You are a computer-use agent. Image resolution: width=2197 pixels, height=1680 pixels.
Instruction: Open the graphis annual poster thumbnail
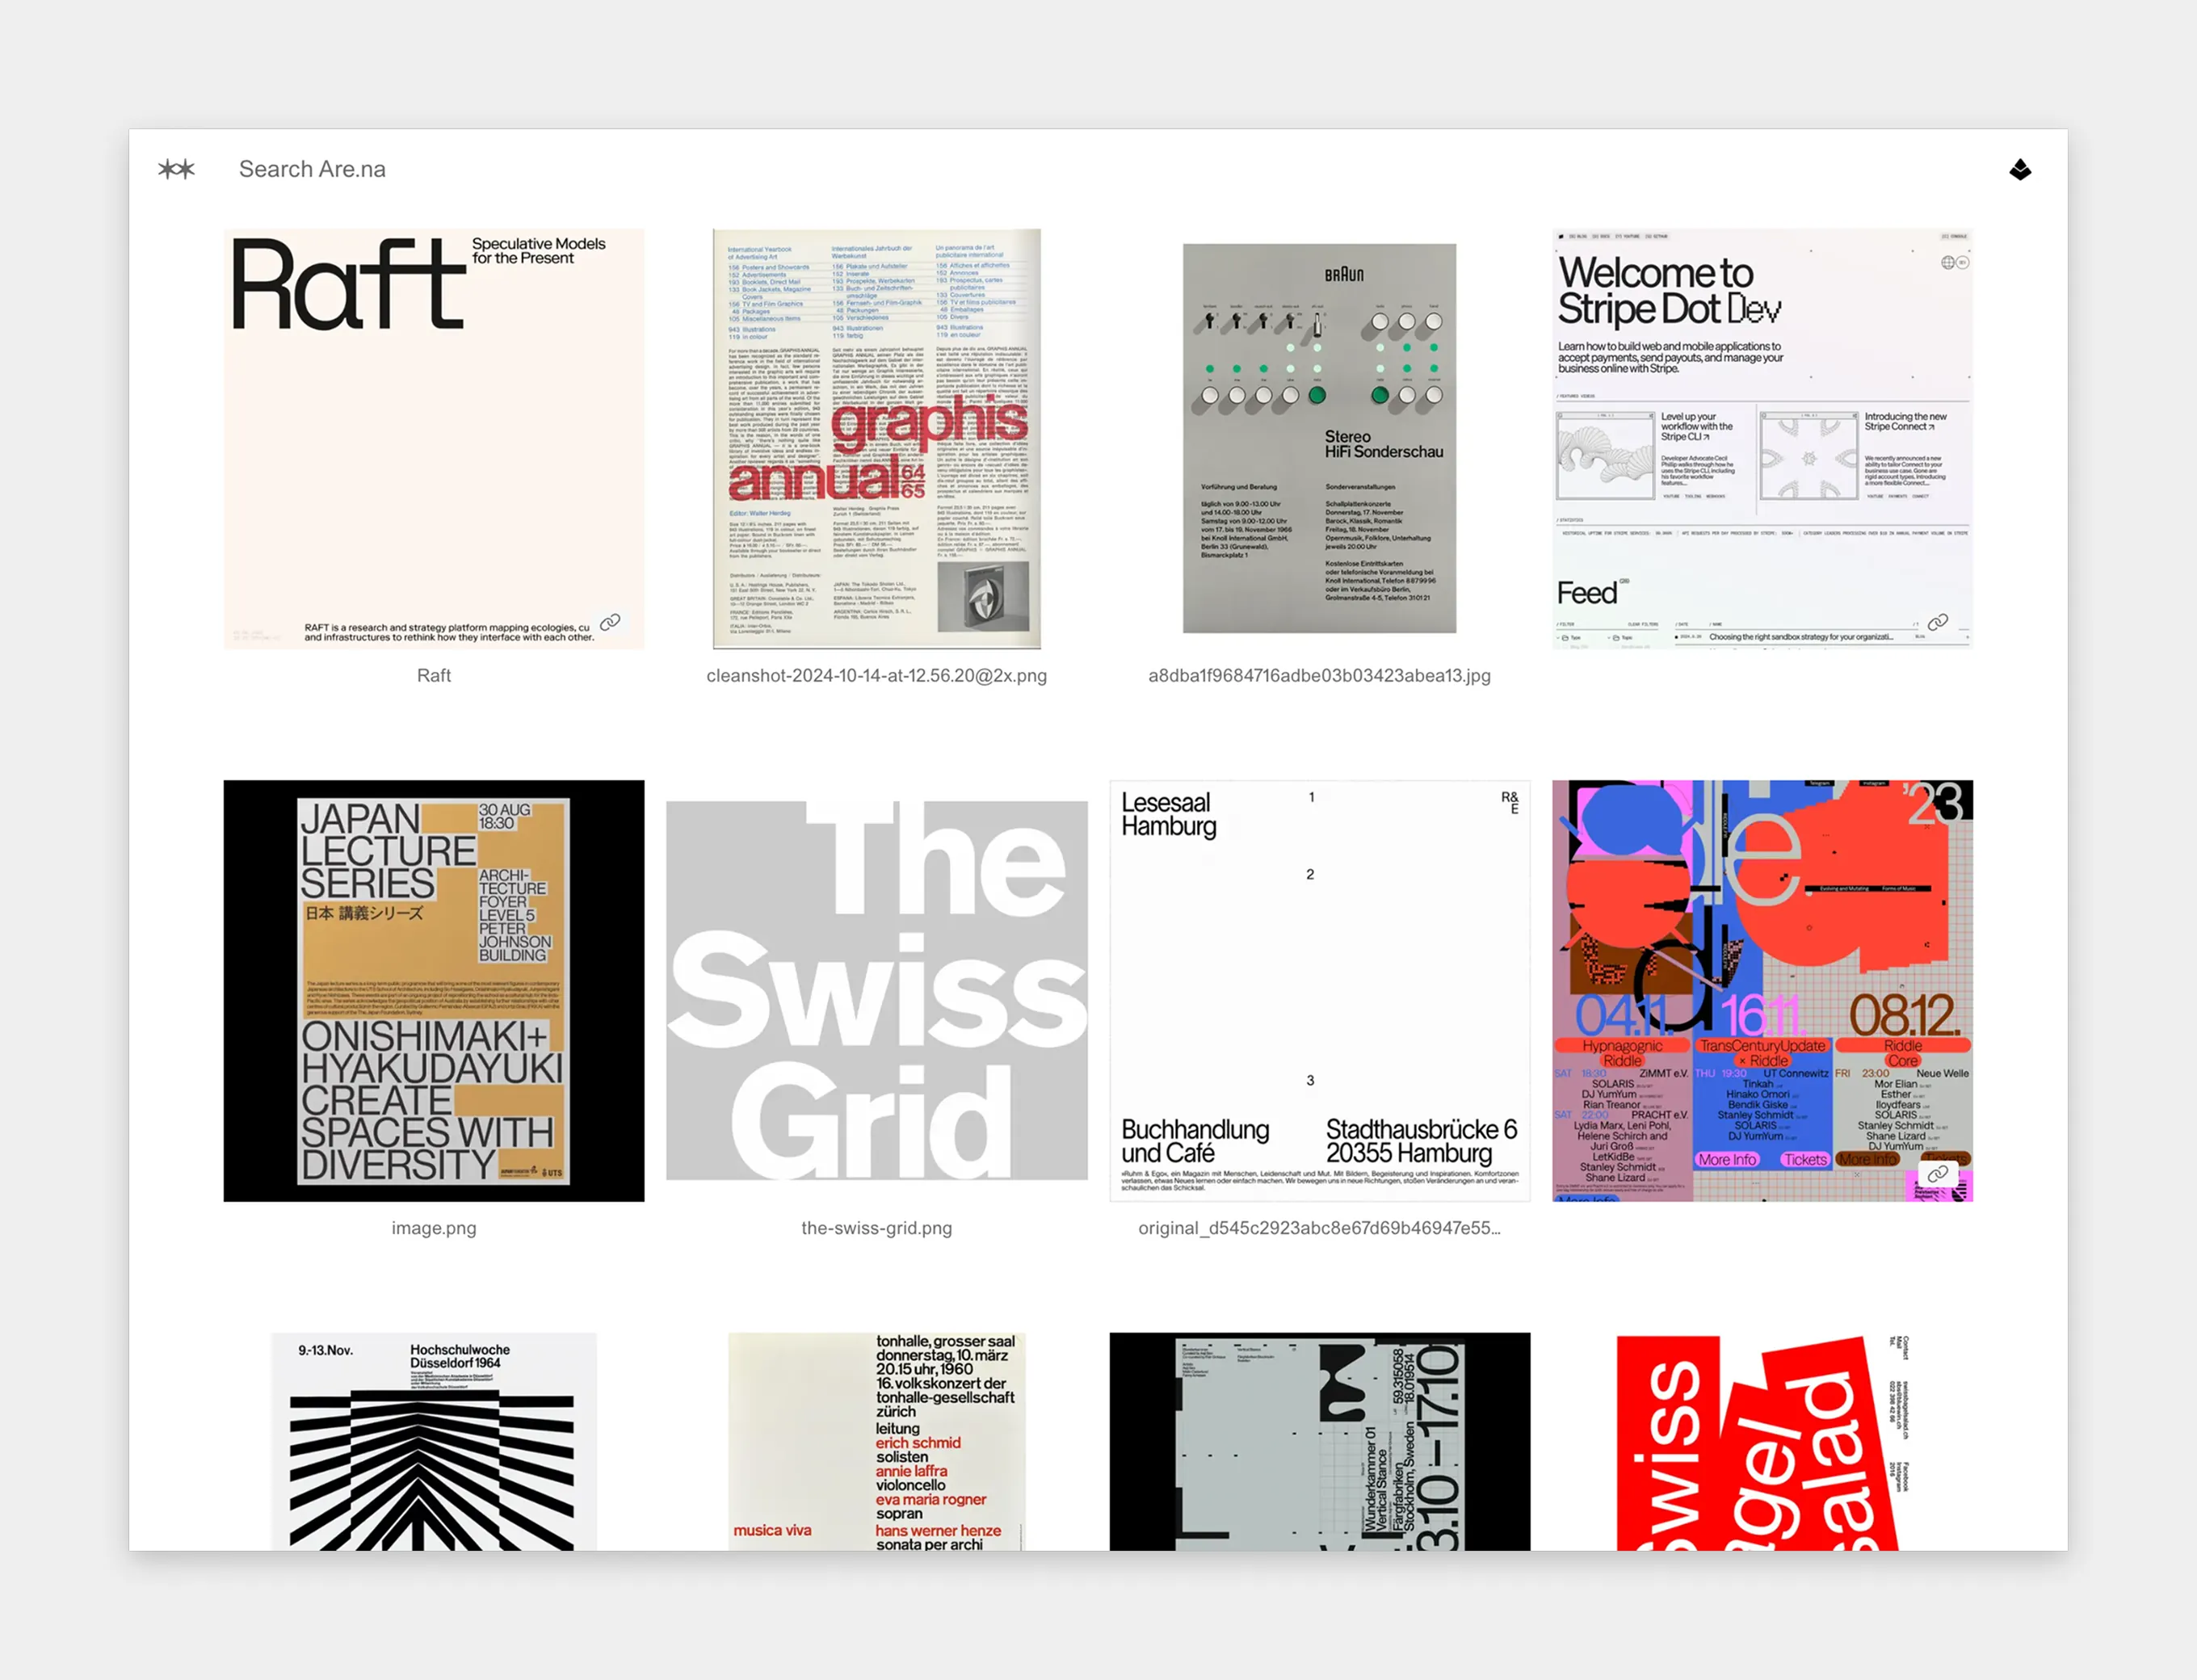877,439
